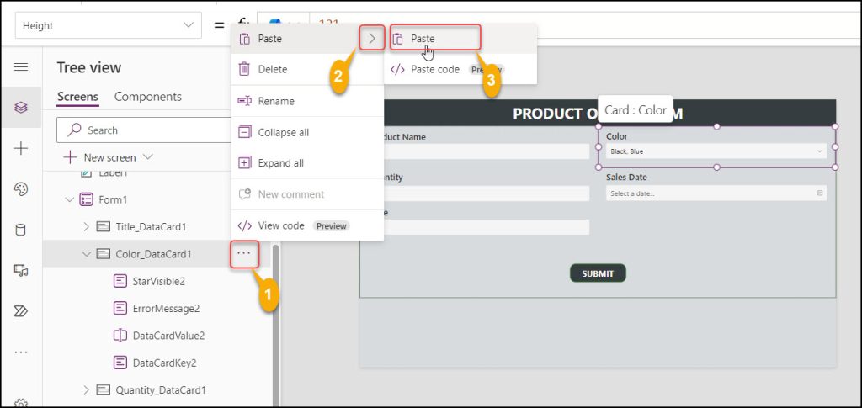Switch to the Screens tab

coord(77,97)
